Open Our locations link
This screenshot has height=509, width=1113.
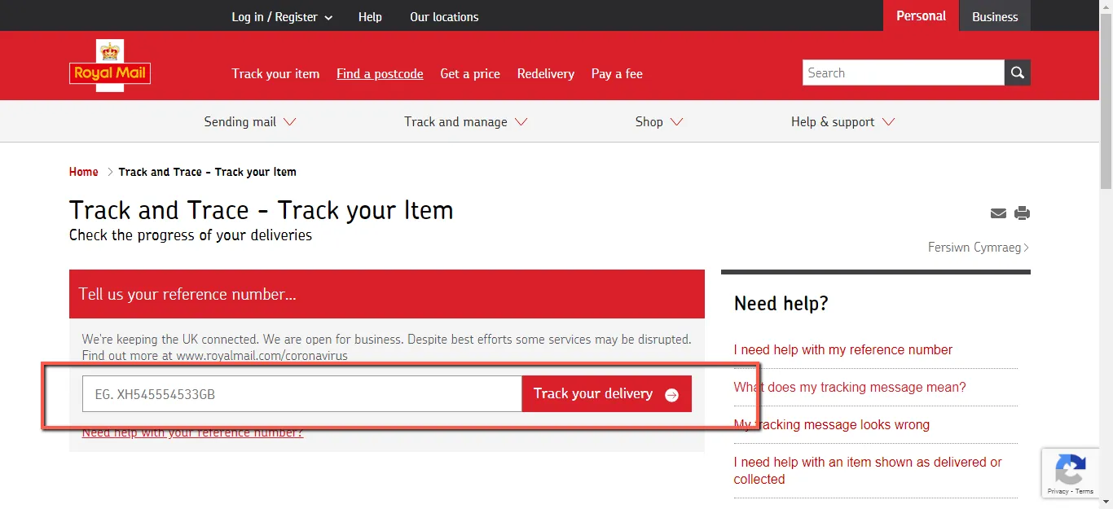click(x=444, y=16)
